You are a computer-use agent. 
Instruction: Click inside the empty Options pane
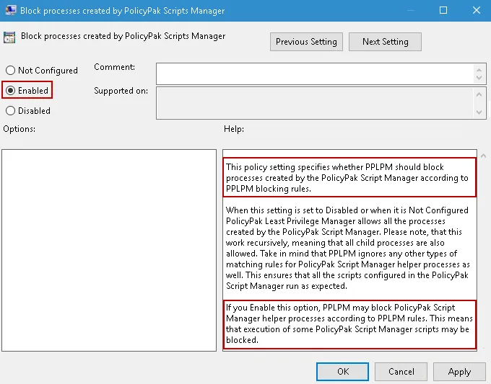pyautogui.click(x=108, y=250)
